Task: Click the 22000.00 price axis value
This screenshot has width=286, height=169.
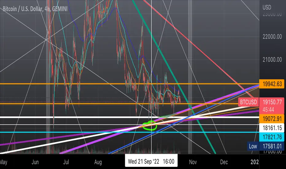Action: tap(272, 37)
